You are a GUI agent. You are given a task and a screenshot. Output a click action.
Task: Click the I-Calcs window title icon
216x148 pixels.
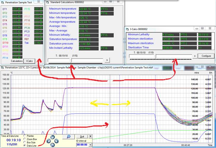tap(127, 29)
